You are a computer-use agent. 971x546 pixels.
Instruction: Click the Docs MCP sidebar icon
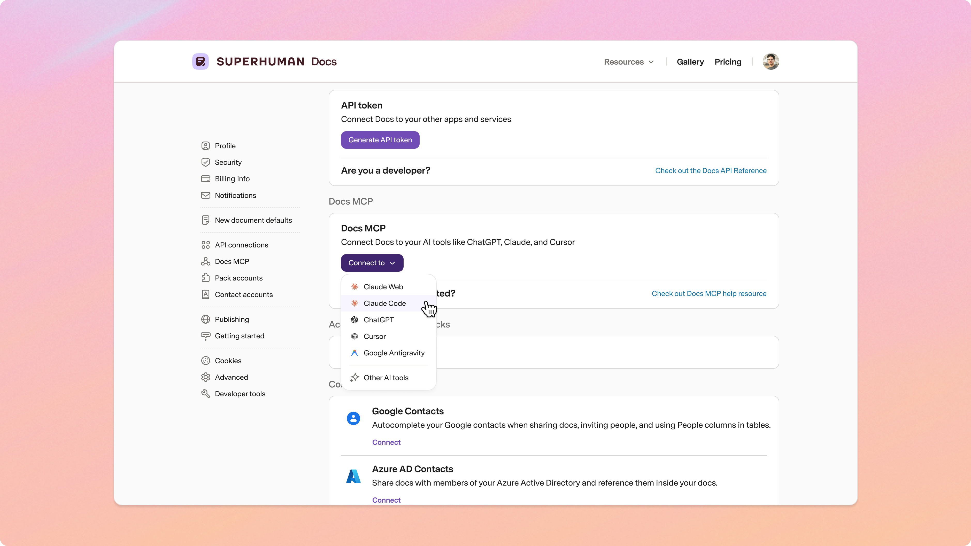coord(205,262)
